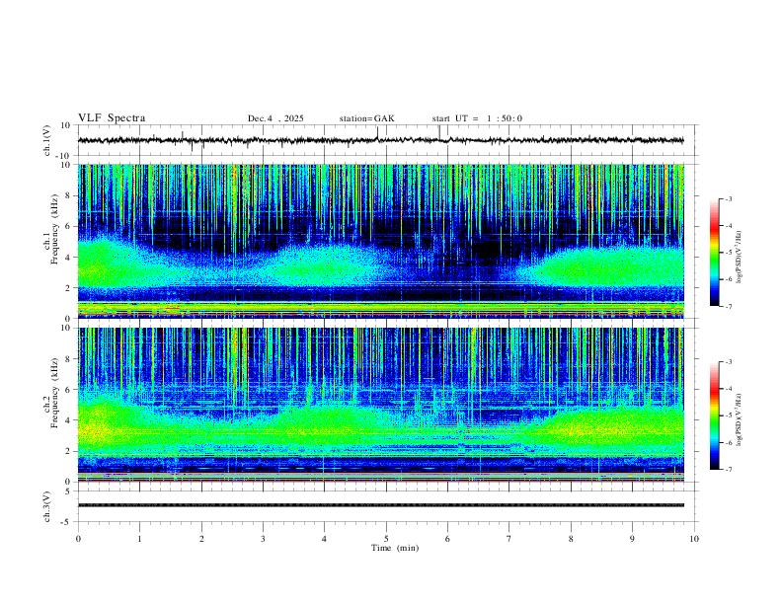
Task: Click the ch.3 voltage band trace
Action: [380, 505]
